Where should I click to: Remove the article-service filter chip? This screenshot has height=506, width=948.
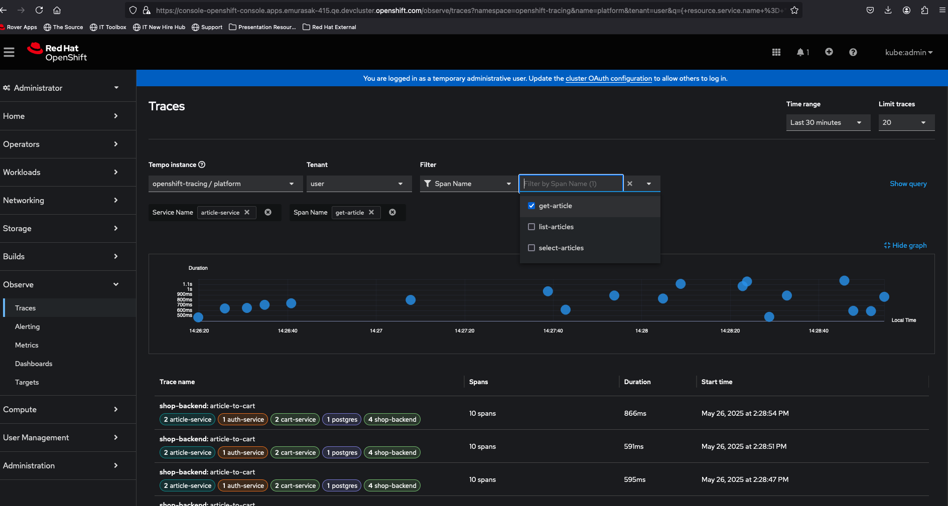247,213
